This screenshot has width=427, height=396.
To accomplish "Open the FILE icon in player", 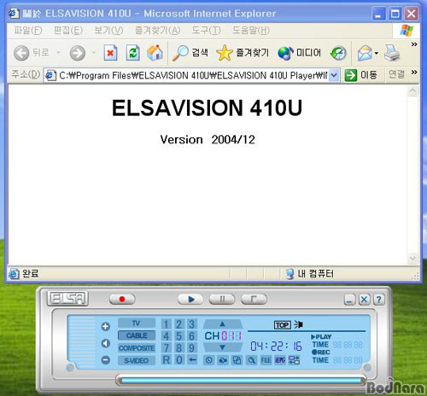I will pos(266,360).
